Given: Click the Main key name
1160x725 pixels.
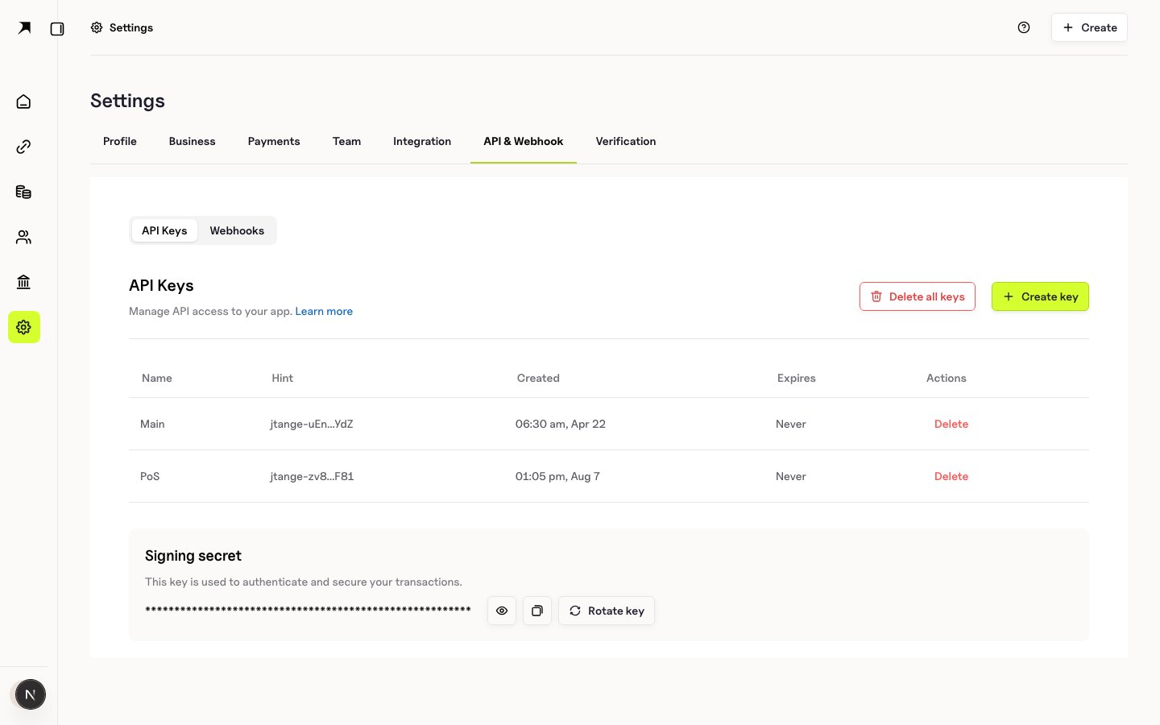Looking at the screenshot, I should coord(152,424).
